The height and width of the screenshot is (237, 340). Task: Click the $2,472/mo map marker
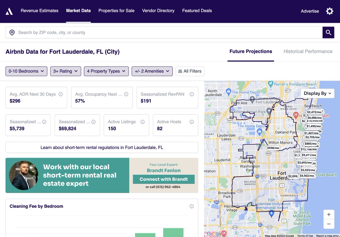[314, 112]
